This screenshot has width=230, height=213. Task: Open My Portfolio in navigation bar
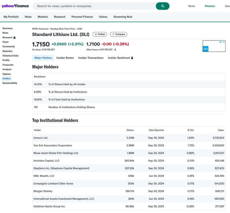click(x=11, y=17)
